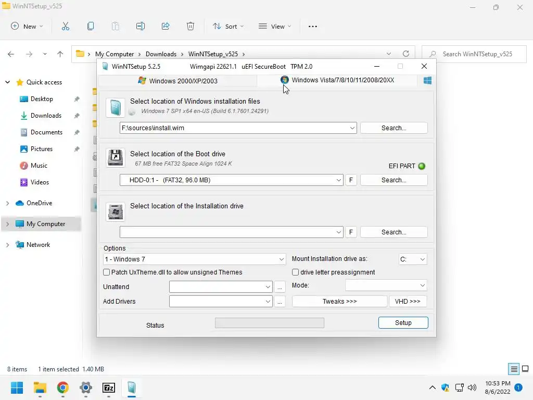Open the Windows 7 edition dropdown
The width and height of the screenshot is (533, 400).
tap(282, 259)
